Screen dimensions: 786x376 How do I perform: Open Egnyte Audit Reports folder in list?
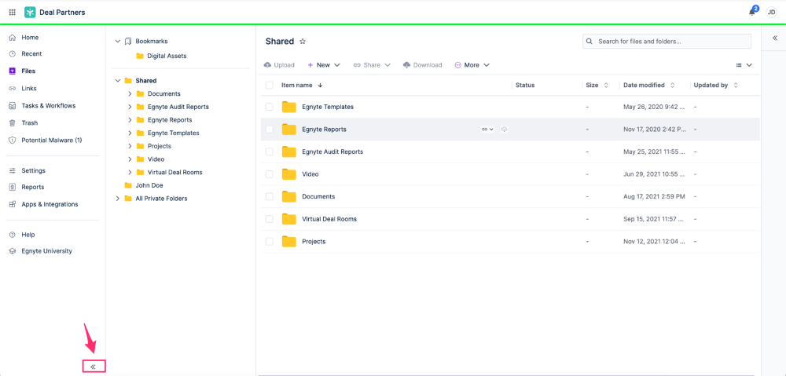(x=332, y=151)
